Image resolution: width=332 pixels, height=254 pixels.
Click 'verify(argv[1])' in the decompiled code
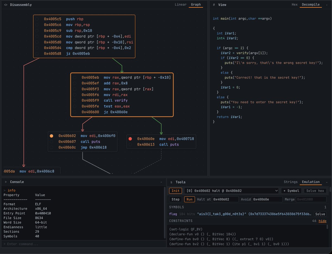[252, 53]
